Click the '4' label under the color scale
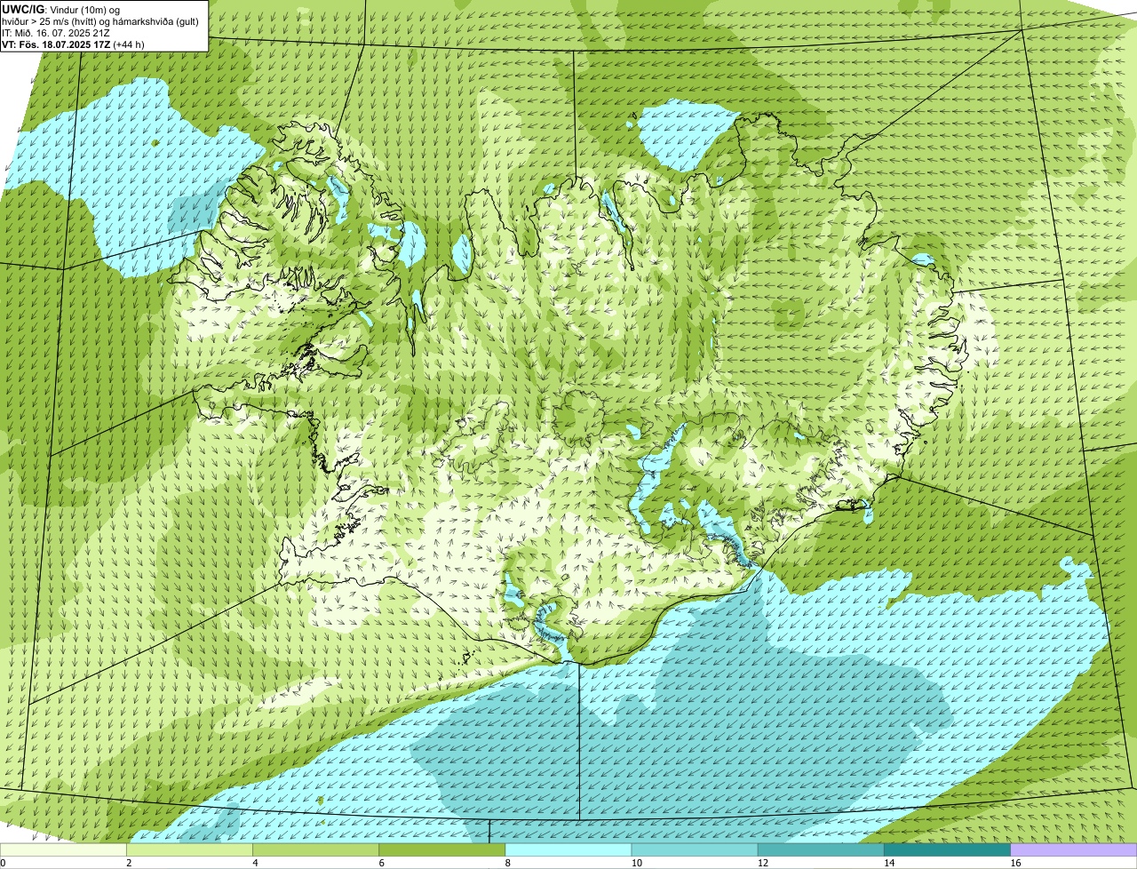Screen dimensions: 1137x869 click(255, 863)
